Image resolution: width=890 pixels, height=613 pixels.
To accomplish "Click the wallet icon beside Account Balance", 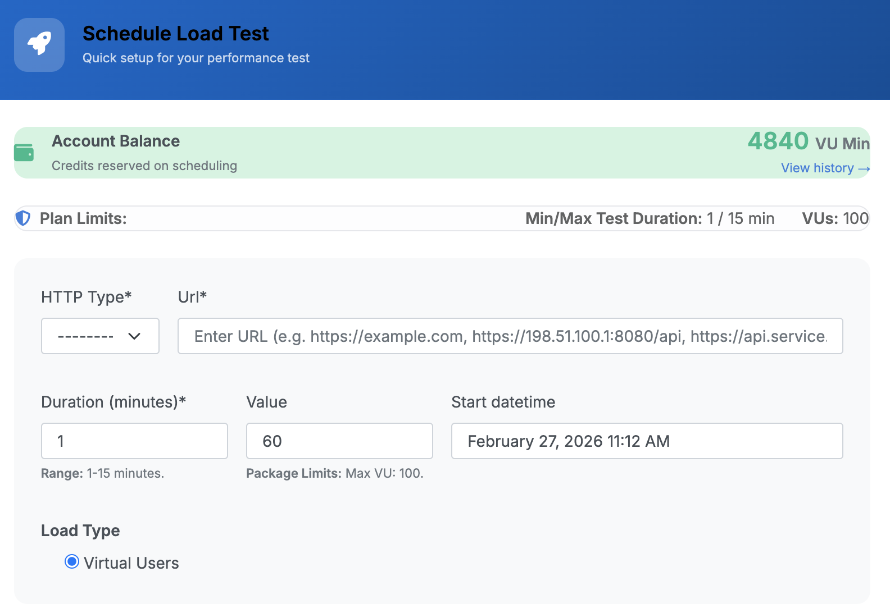I will click(24, 153).
